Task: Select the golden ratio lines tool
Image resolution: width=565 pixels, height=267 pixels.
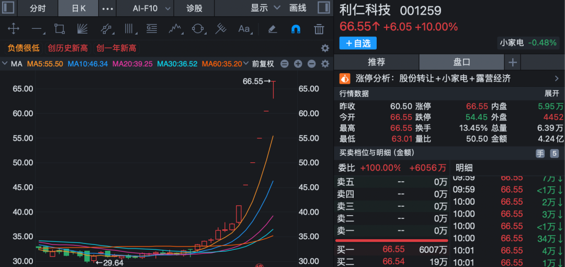Action: point(152,29)
